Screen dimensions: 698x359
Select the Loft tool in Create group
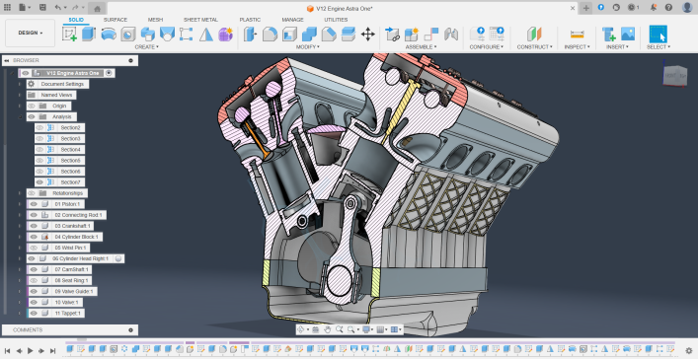click(167, 34)
